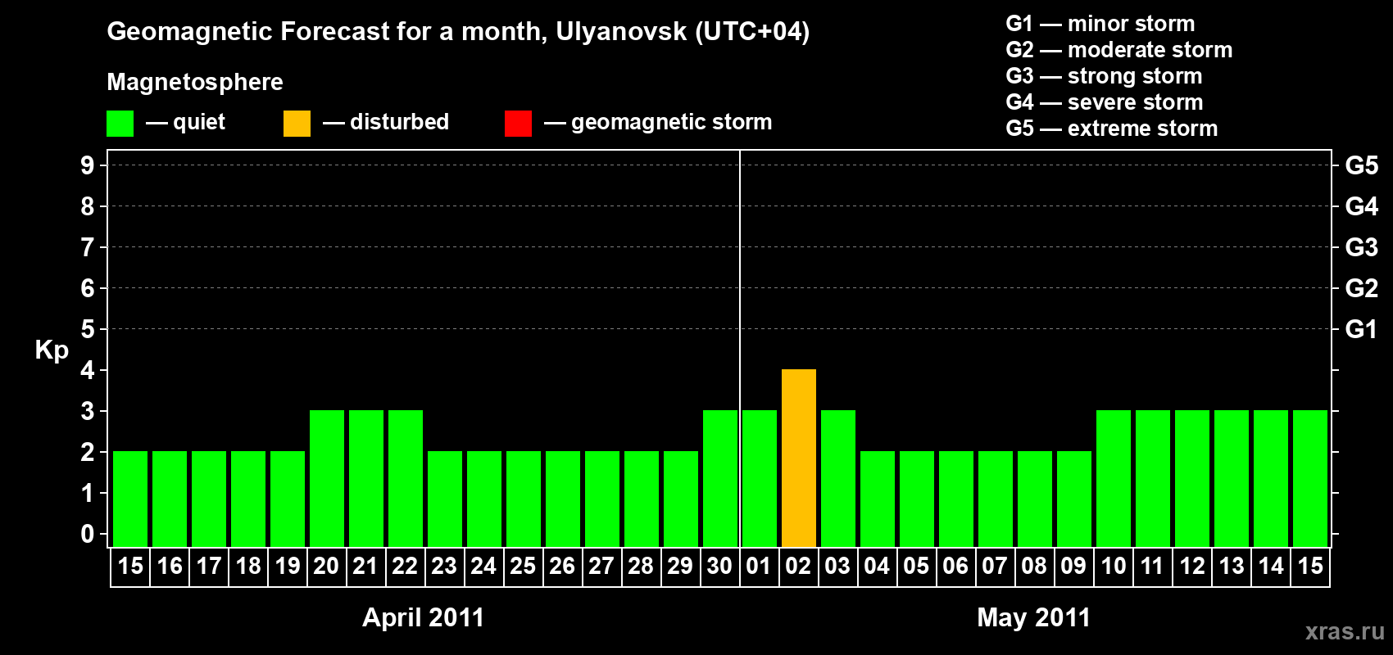1393x655 pixels.
Task: Select the Kp axis value 9
Action: [88, 165]
